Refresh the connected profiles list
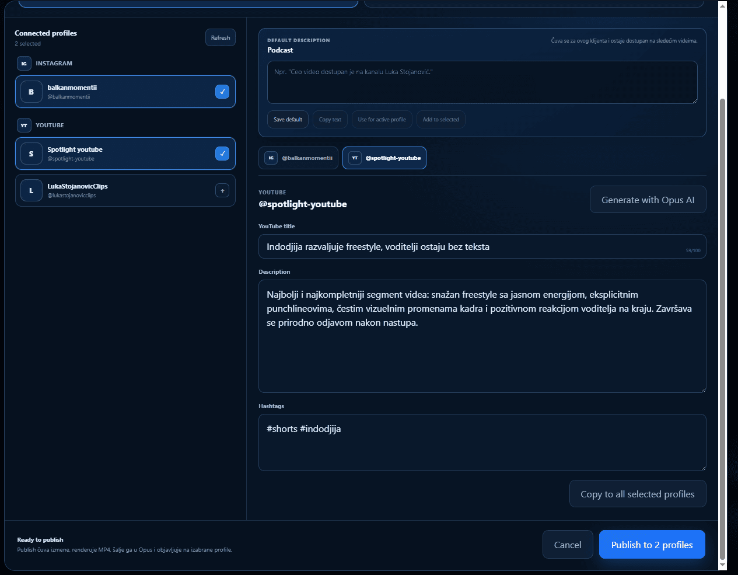The width and height of the screenshot is (738, 575). click(x=221, y=37)
